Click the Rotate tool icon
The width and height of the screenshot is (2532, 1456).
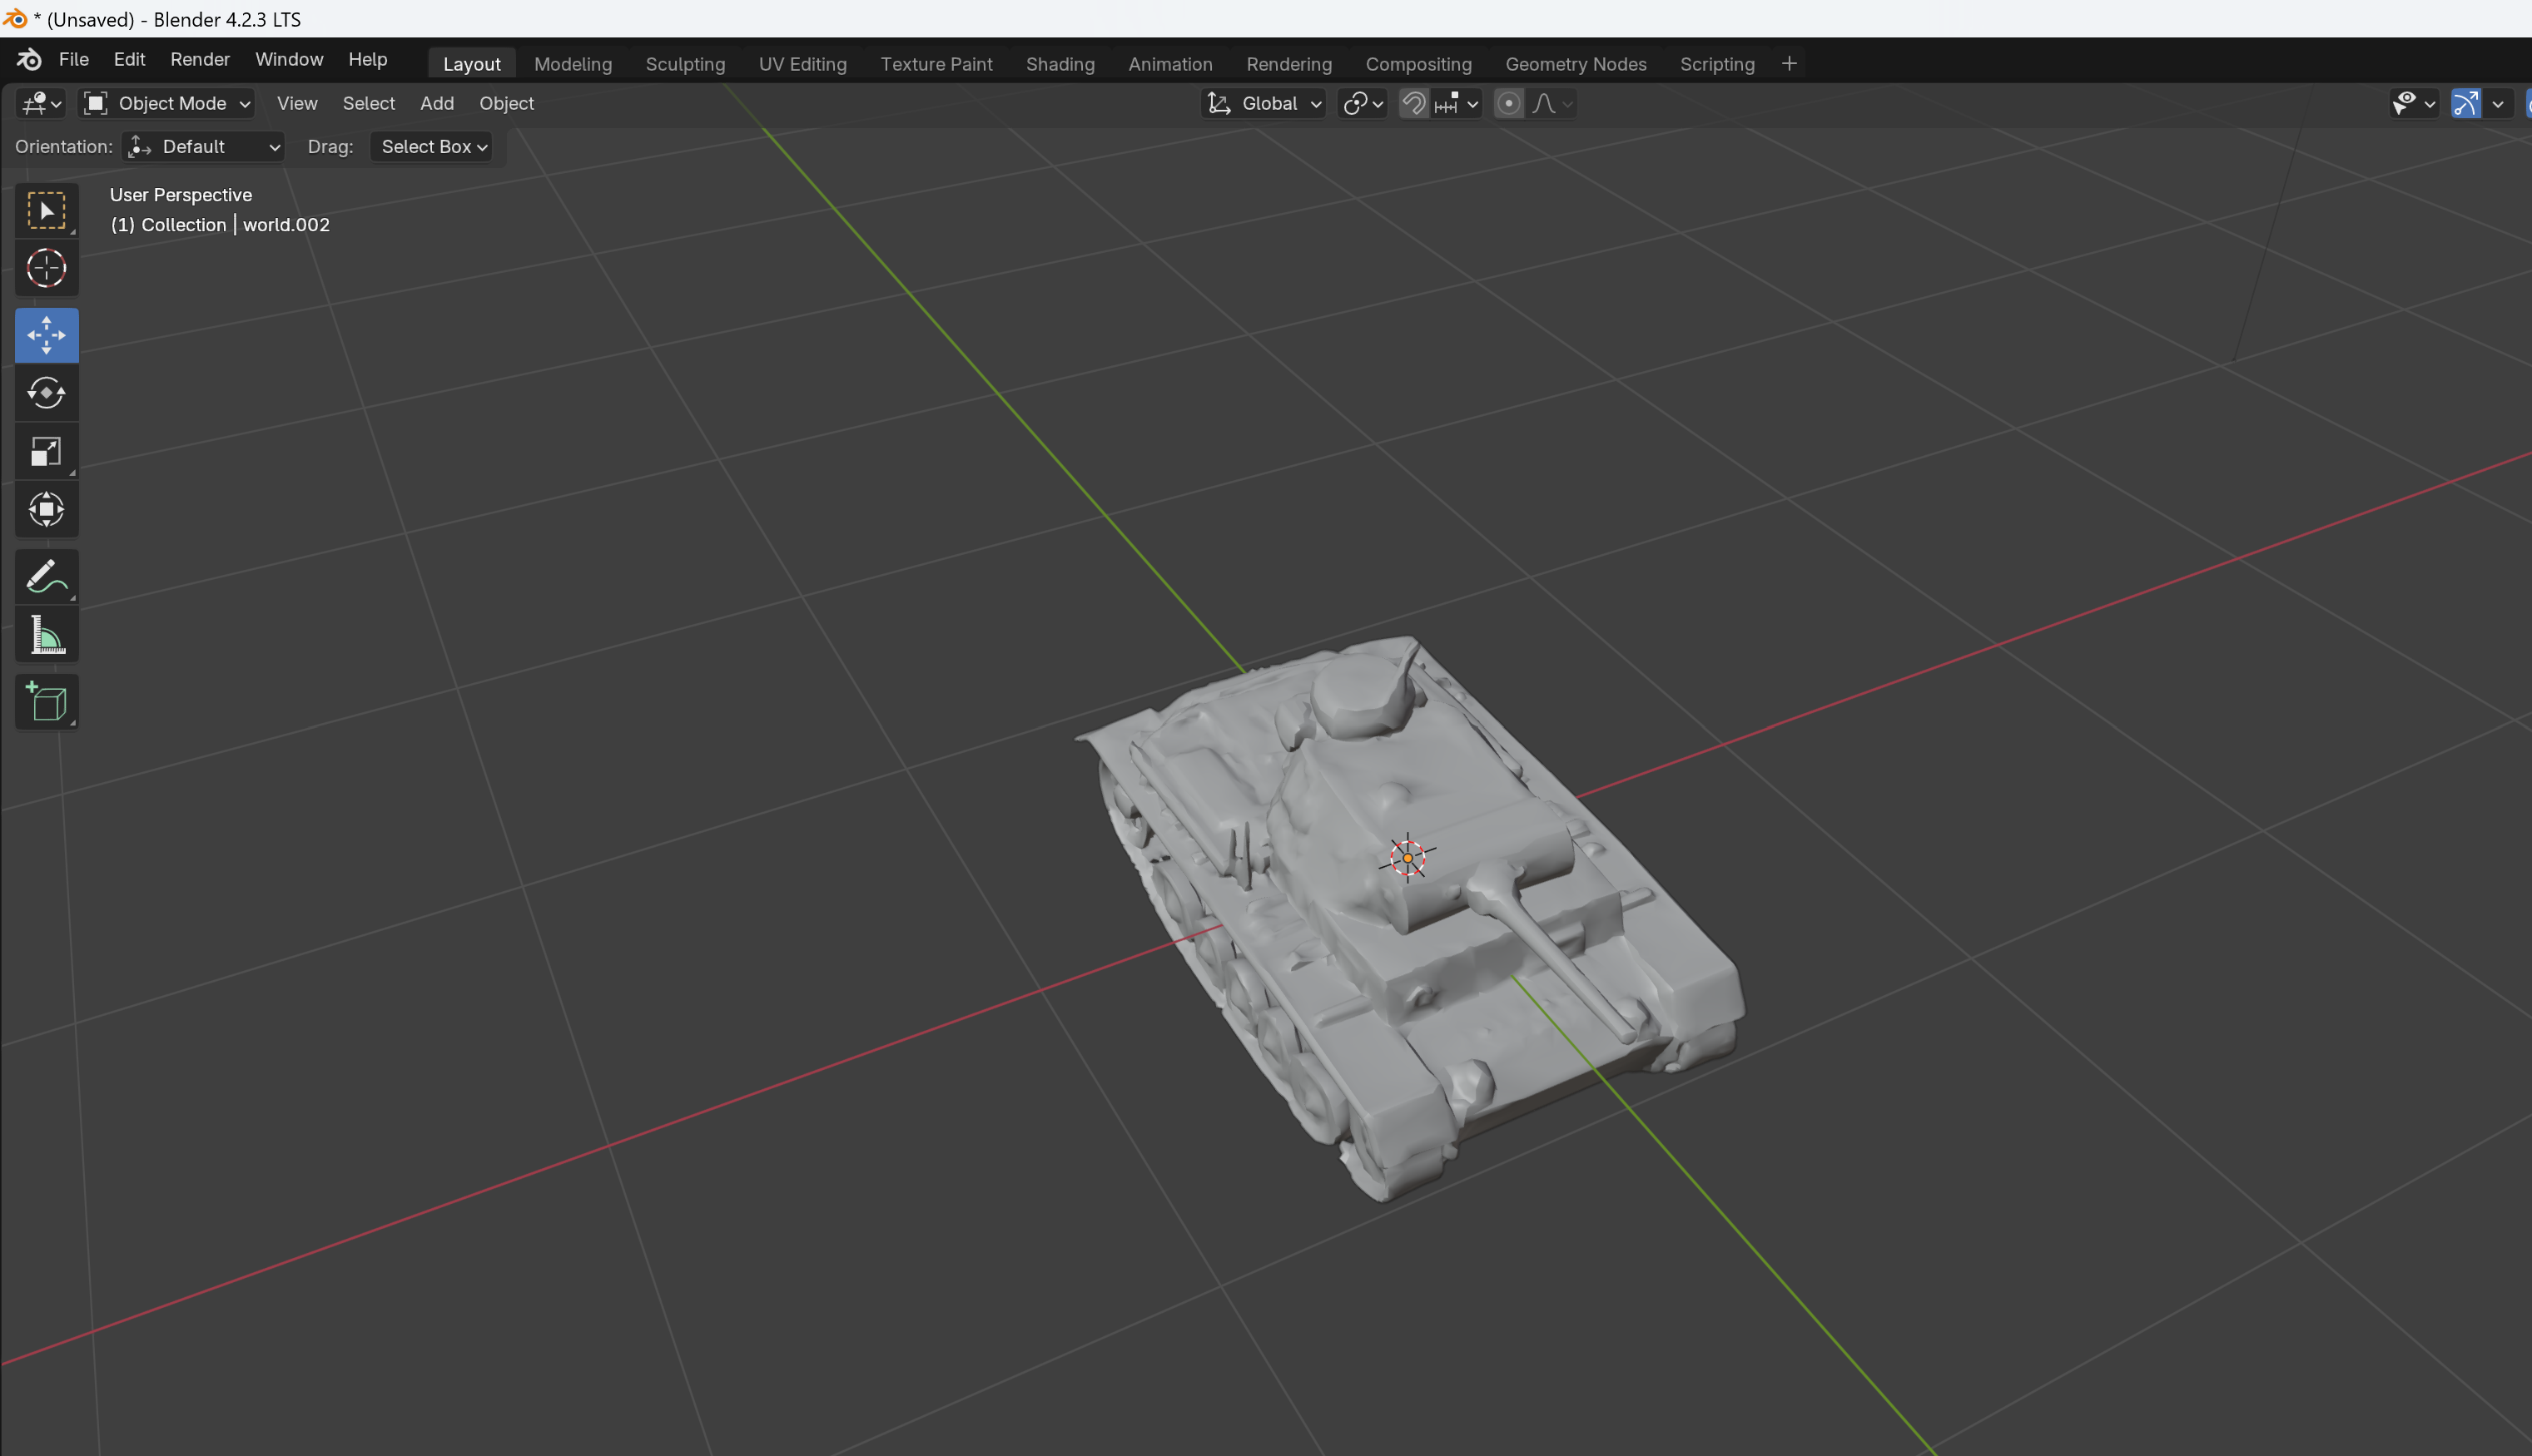coord(47,391)
